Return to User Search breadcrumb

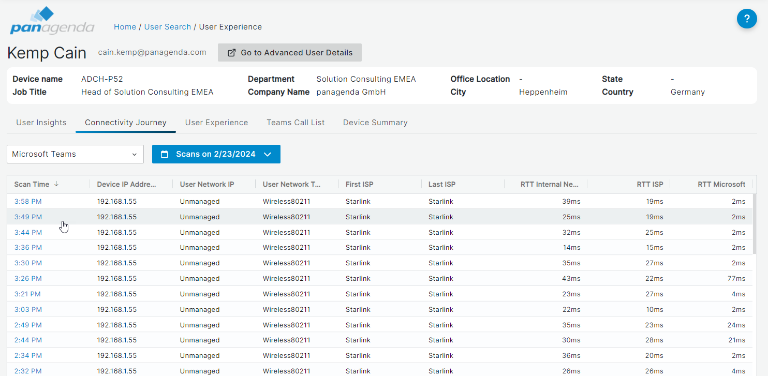tap(168, 27)
